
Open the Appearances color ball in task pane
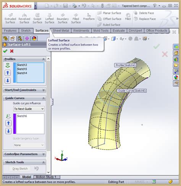click(176, 77)
